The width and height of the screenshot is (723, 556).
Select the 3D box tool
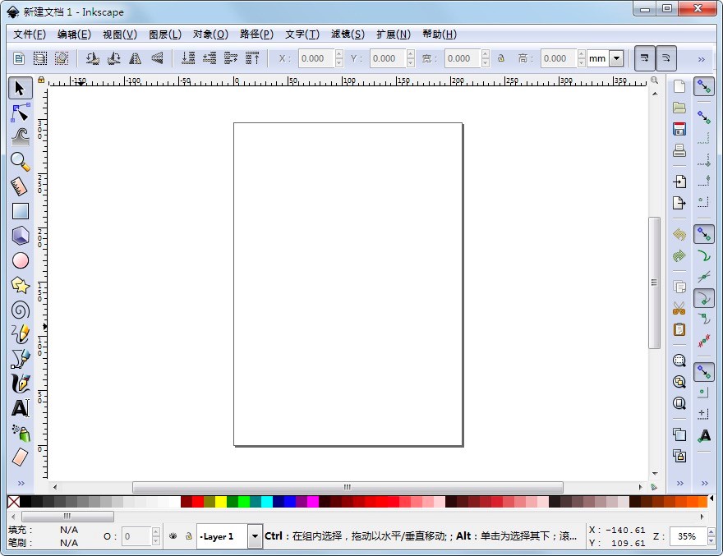pos(21,235)
